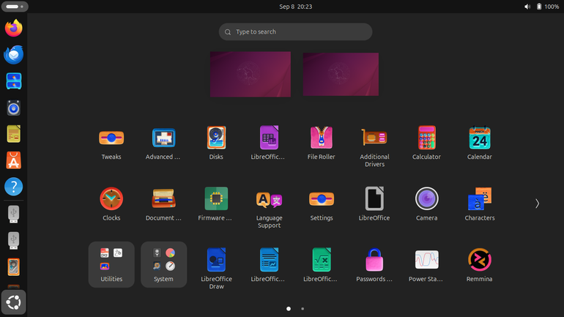Viewport: 564px width, 317px height.
Task: Launch the Camera app
Action: tap(426, 204)
